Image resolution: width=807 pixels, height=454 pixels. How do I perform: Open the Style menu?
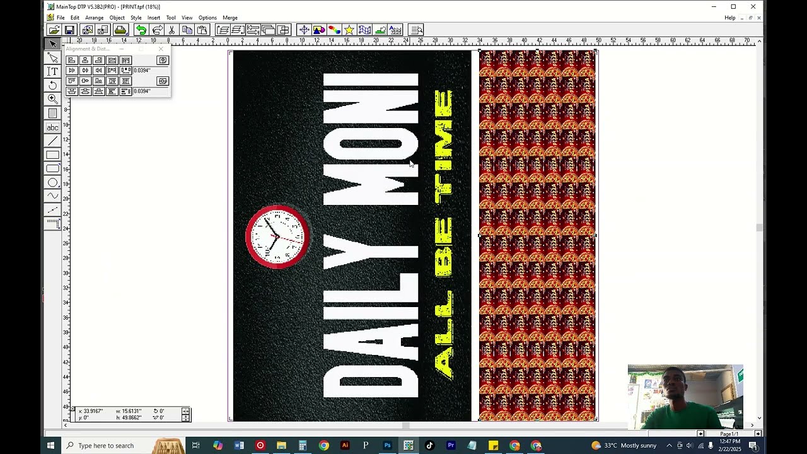coord(136,18)
